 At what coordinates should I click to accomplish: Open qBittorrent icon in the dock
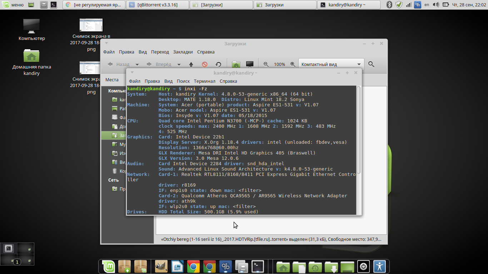pyautogui.click(x=225, y=267)
